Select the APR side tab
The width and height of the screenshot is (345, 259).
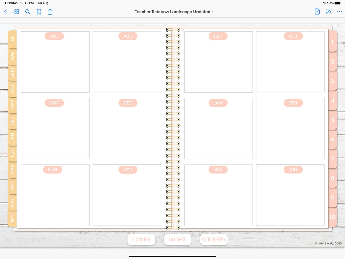coord(12,186)
